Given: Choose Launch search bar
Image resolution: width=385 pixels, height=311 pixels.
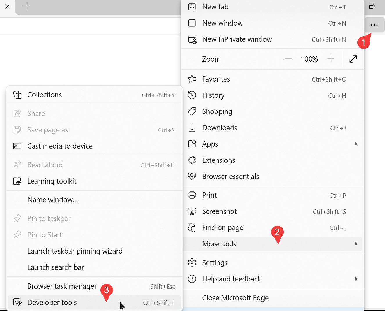Looking at the screenshot, I should tap(94, 267).
